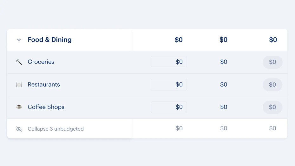Click the Restaurants actual spending amount
295x166 pixels.
point(224,85)
